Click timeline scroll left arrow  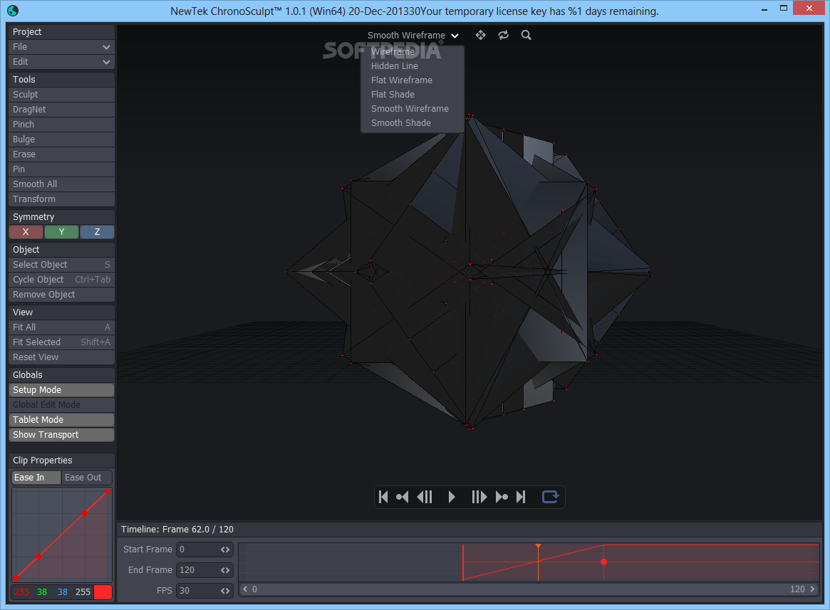(x=245, y=589)
